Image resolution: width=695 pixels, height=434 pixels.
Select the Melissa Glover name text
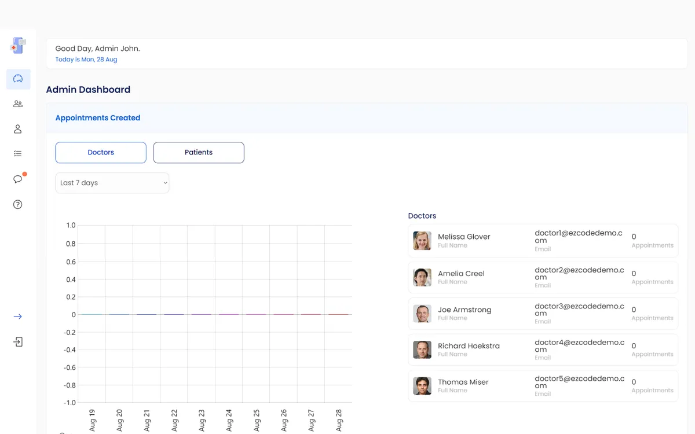[x=464, y=237]
